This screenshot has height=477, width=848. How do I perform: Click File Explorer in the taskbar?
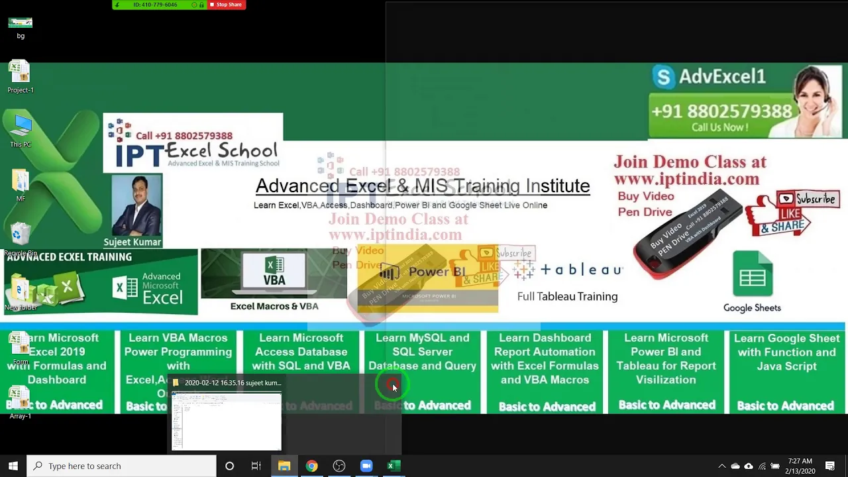(284, 466)
